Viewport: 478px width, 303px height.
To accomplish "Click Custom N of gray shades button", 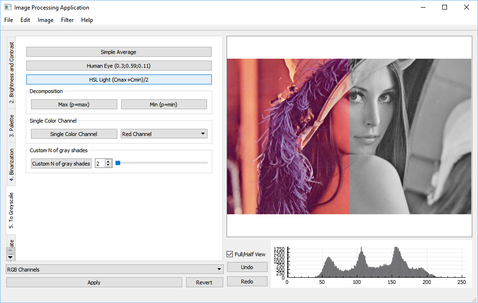I will click(61, 163).
